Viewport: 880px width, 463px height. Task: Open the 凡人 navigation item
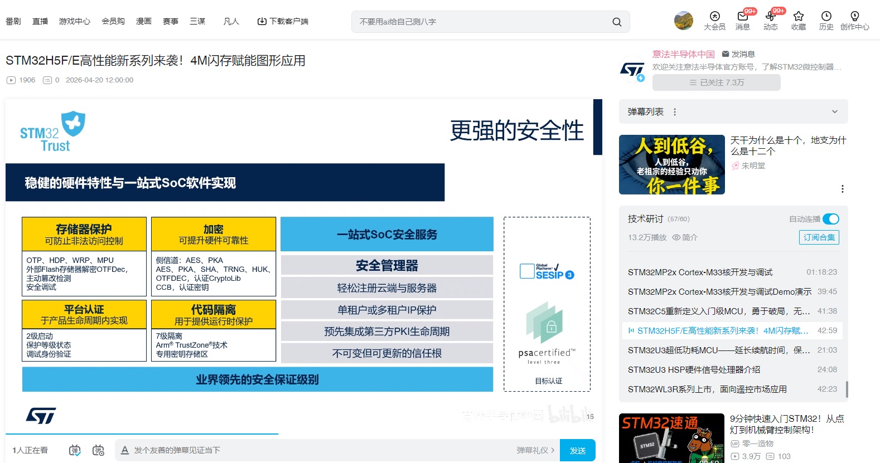231,21
